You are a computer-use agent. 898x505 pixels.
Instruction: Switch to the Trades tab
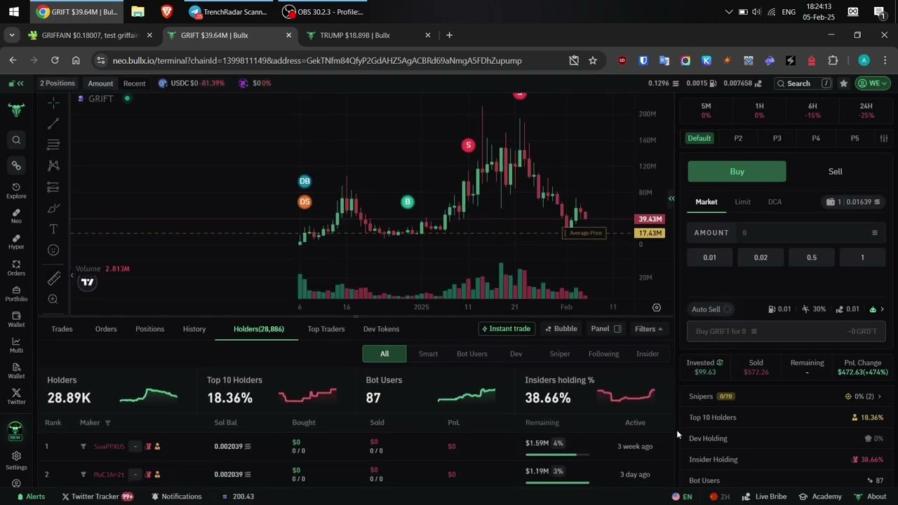pos(62,329)
